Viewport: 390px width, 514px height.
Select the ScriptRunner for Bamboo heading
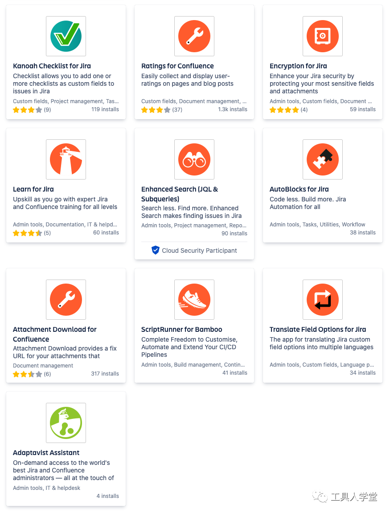tap(181, 330)
